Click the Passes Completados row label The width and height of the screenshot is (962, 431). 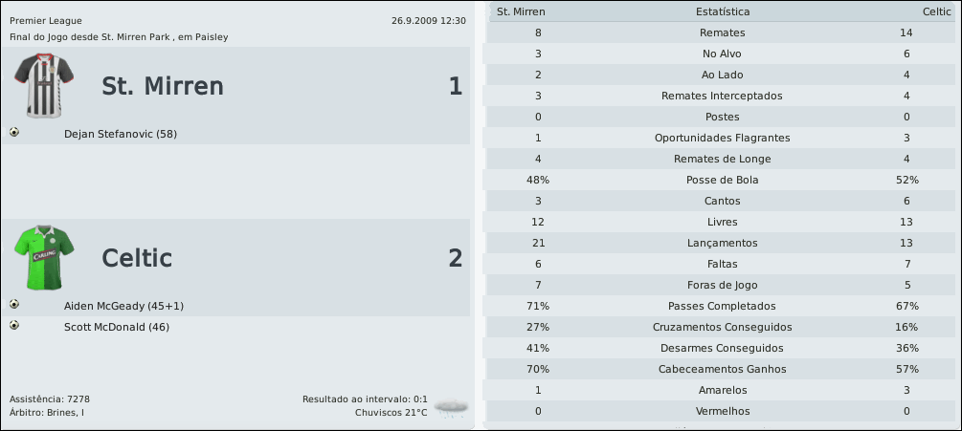(x=723, y=306)
